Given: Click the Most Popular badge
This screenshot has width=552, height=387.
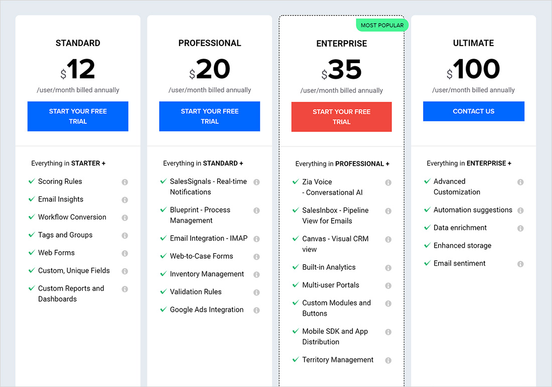Looking at the screenshot, I should pos(382,25).
